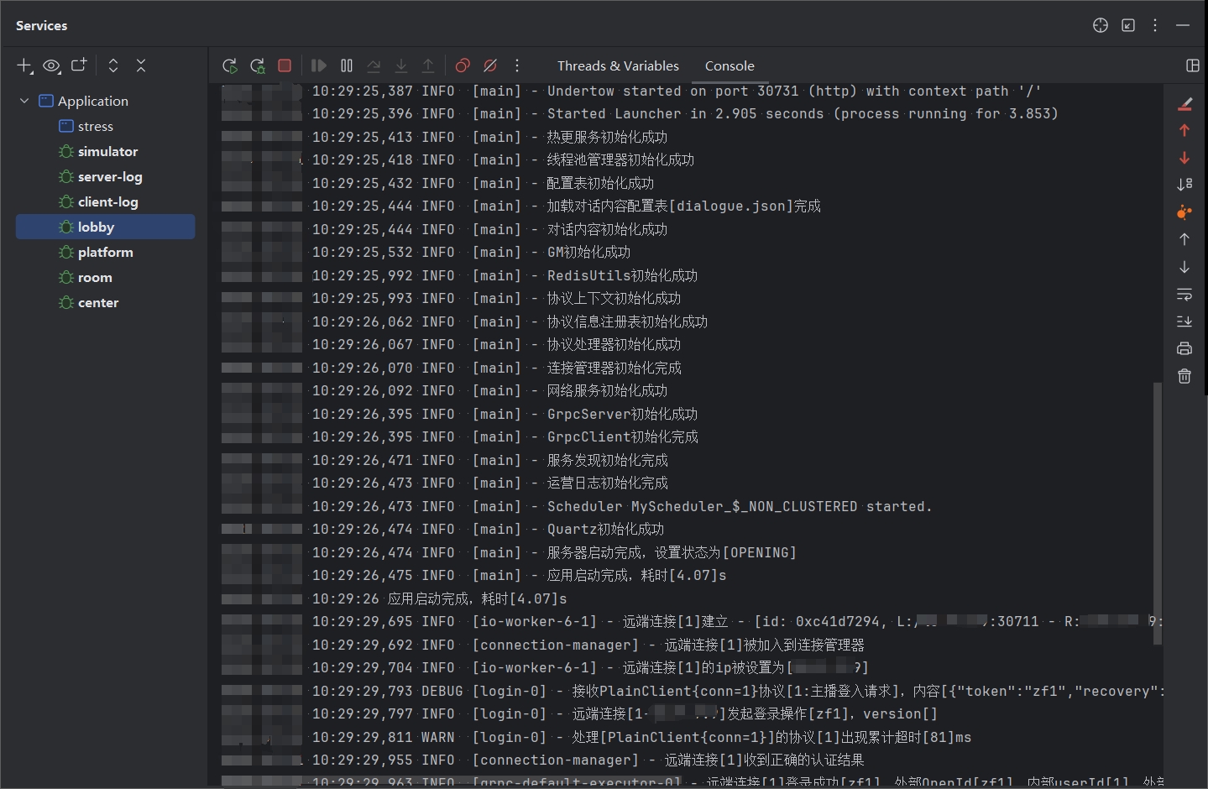This screenshot has width=1208, height=789.
Task: Stop the running lobby service
Action: click(x=285, y=65)
